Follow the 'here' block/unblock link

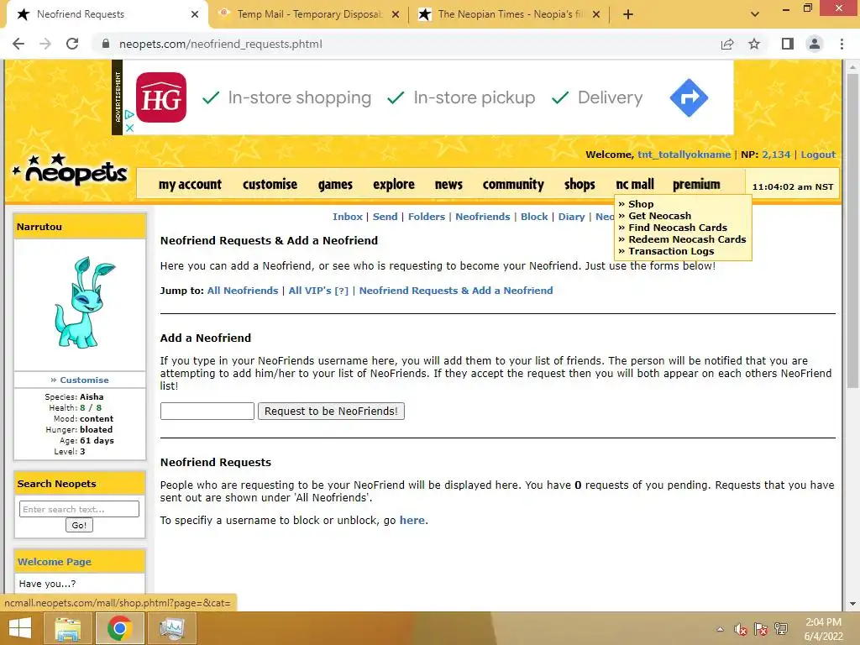(412, 521)
